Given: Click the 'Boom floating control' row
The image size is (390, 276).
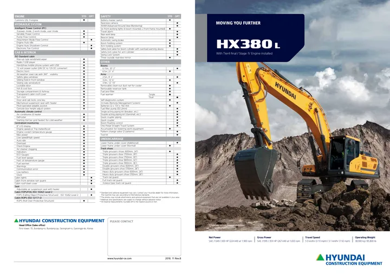Looking at the screenshot, I should (x=140, y=123).
